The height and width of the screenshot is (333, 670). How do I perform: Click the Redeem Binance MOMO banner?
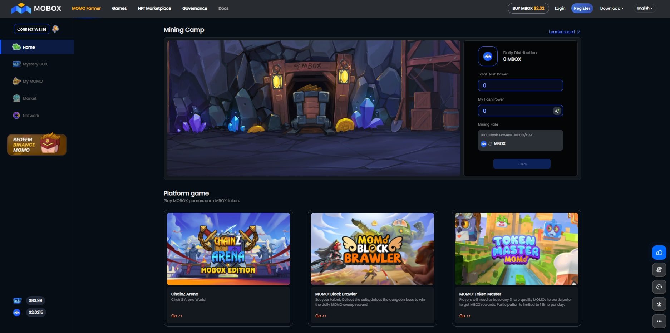click(x=37, y=145)
